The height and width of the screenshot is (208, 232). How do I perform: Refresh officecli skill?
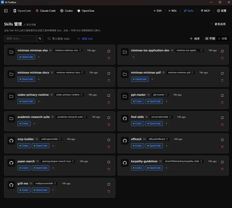tap(222, 140)
